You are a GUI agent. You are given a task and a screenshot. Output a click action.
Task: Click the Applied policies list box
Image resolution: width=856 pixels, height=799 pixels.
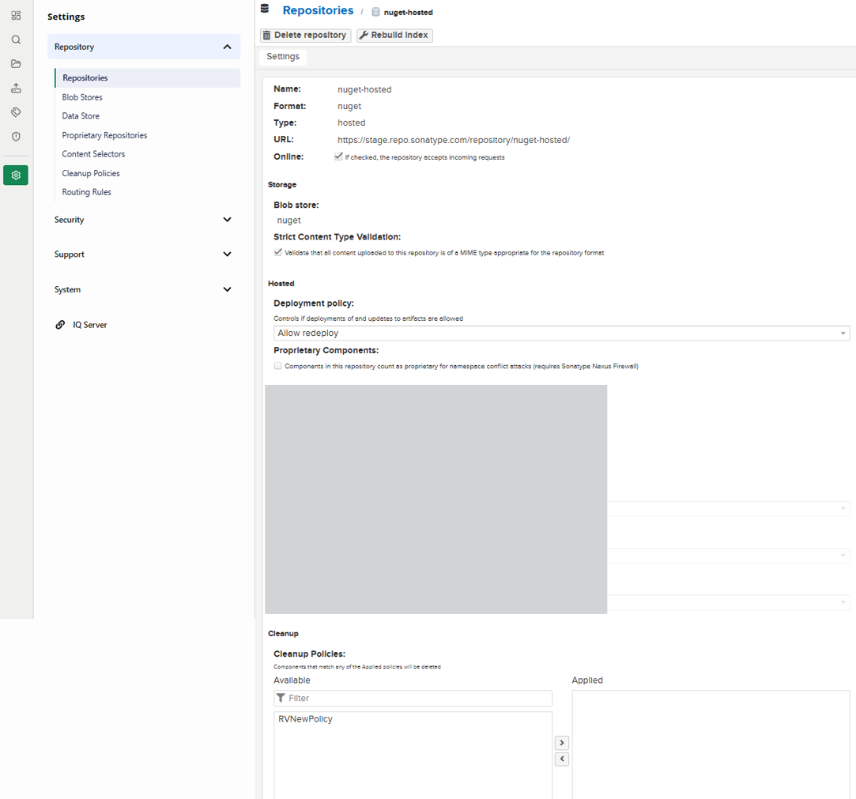point(711,744)
